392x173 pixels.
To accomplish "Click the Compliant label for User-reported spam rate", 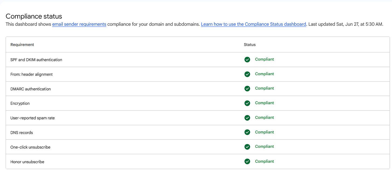I will (264, 118).
